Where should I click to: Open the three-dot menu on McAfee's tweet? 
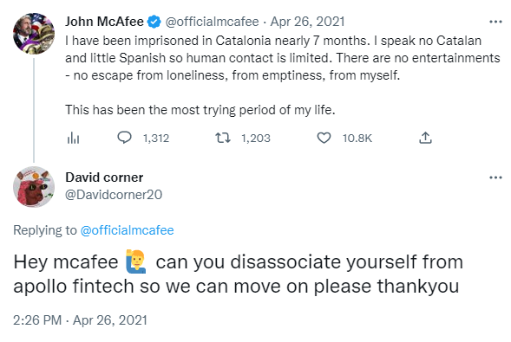[x=495, y=22]
